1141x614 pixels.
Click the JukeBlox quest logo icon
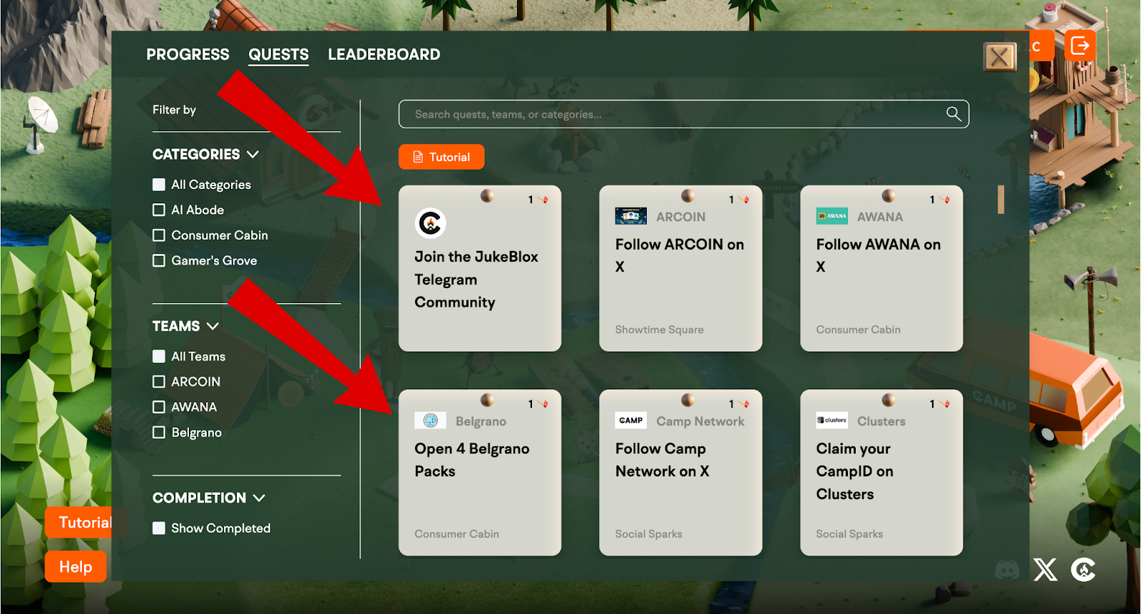(430, 223)
